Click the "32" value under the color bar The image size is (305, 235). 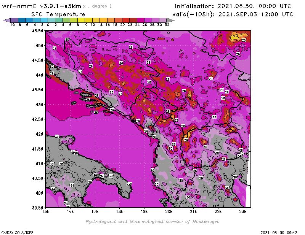tap(167, 25)
